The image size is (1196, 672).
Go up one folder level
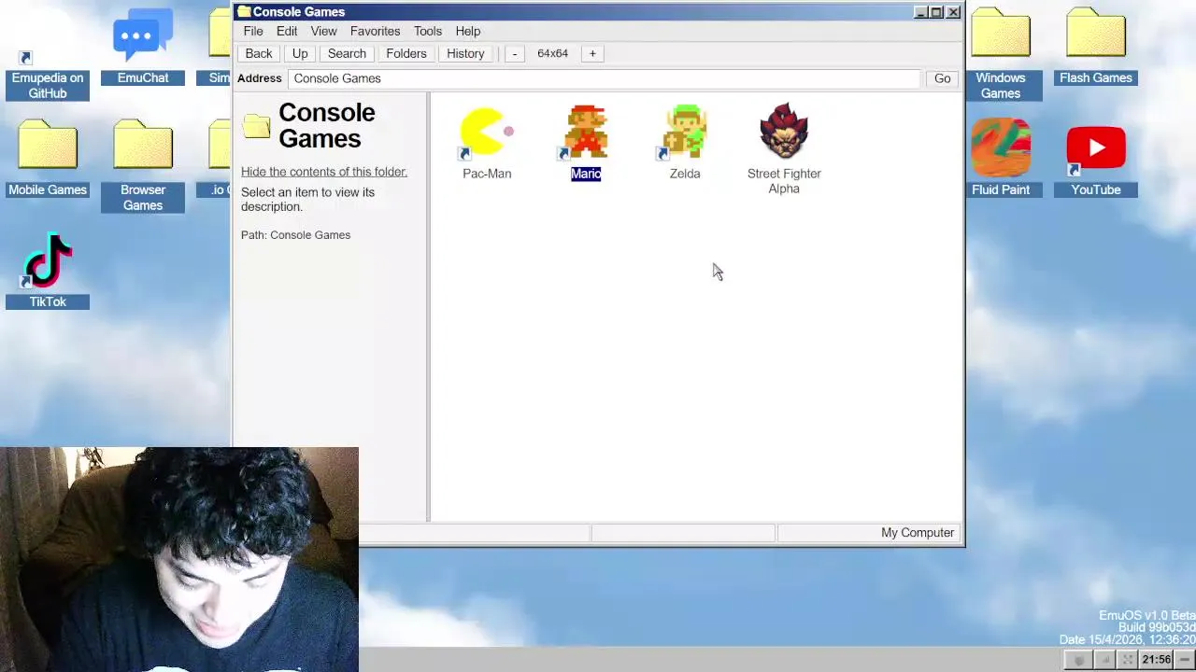coord(300,53)
